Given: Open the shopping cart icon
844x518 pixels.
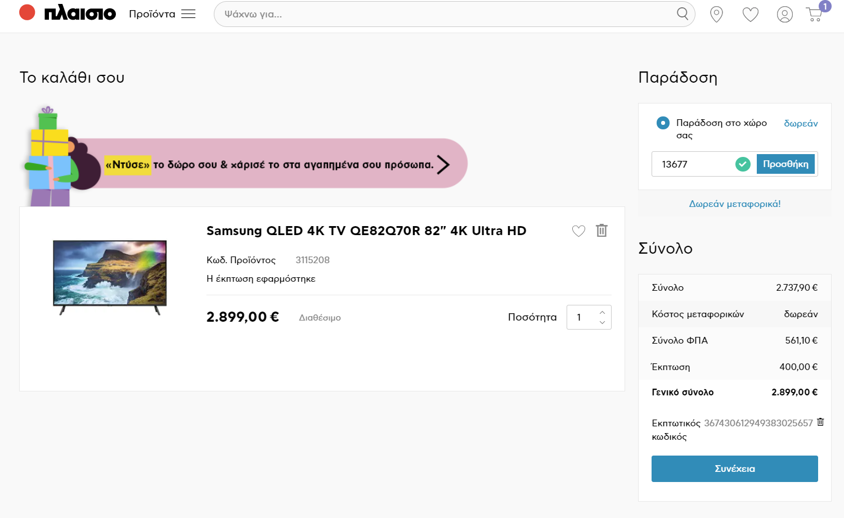Looking at the screenshot, I should [x=815, y=14].
